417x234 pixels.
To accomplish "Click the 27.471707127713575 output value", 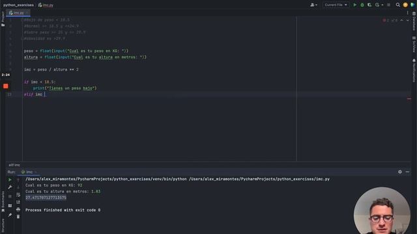I will click(46, 198).
